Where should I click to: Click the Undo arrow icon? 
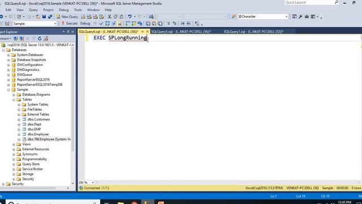coord(130,16)
